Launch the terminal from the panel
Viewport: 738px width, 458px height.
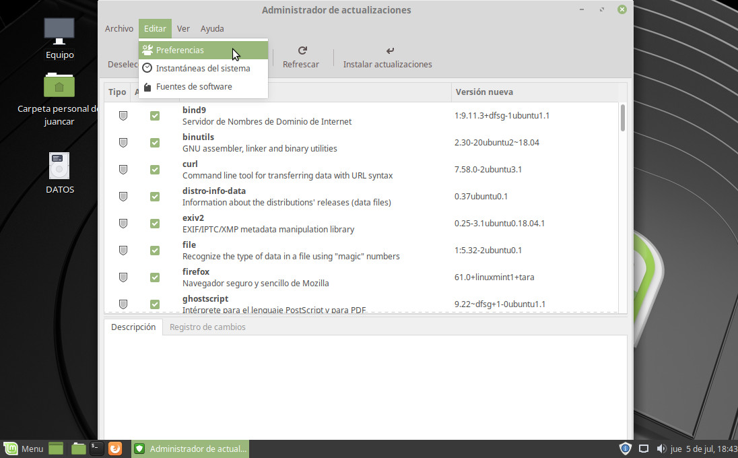tap(97, 449)
